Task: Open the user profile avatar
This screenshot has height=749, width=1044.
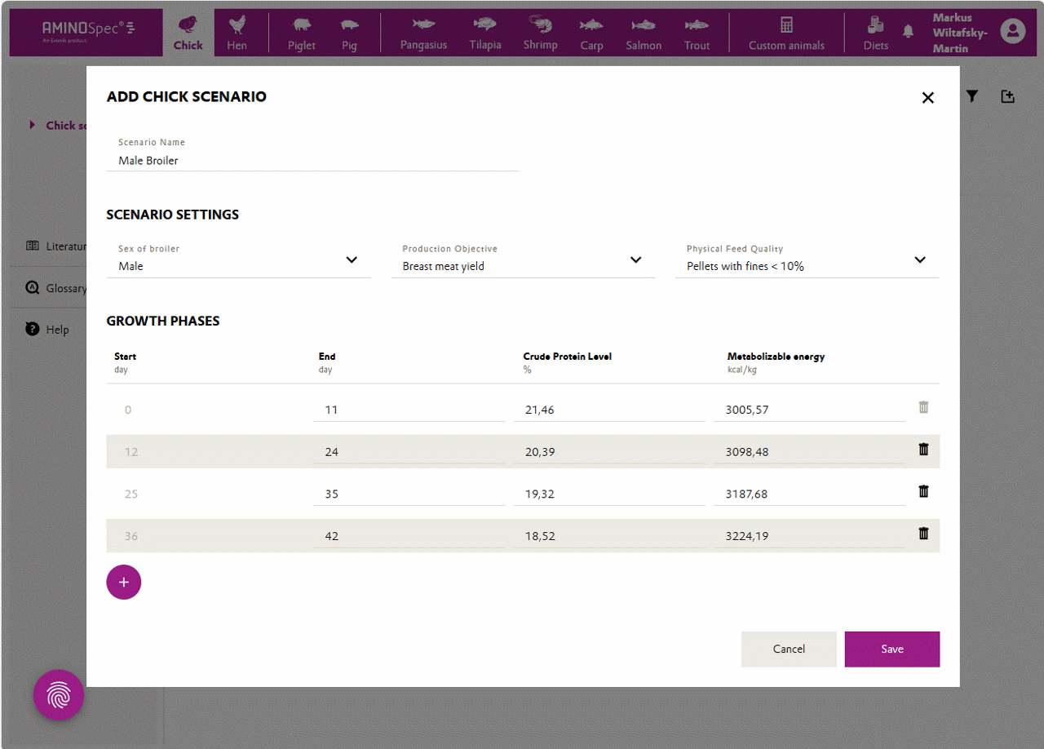Action: (1012, 32)
